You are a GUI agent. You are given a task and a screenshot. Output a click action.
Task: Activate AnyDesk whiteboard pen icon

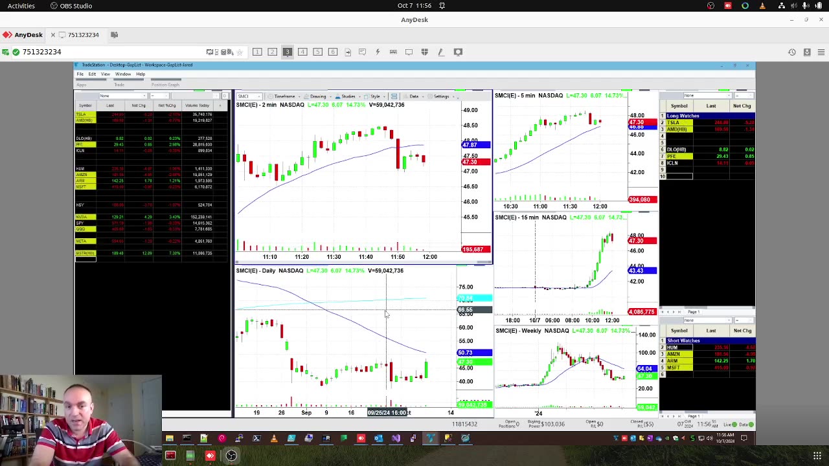[440, 52]
